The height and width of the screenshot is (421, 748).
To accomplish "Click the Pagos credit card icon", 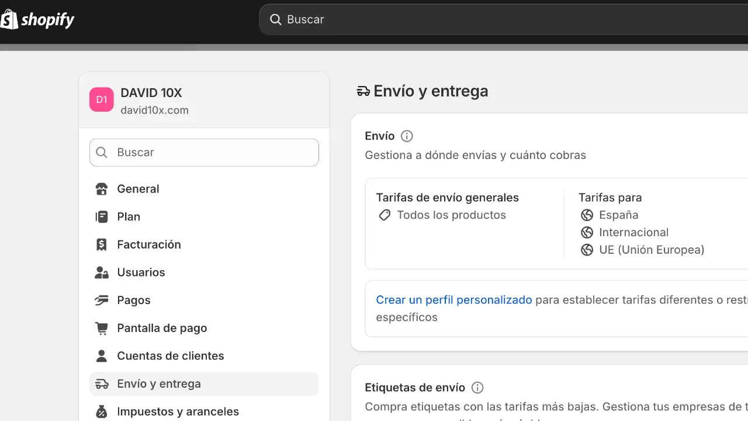I will [x=101, y=300].
